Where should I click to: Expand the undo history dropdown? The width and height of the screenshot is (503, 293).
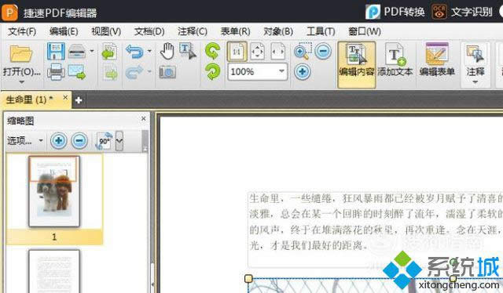pos(149,51)
